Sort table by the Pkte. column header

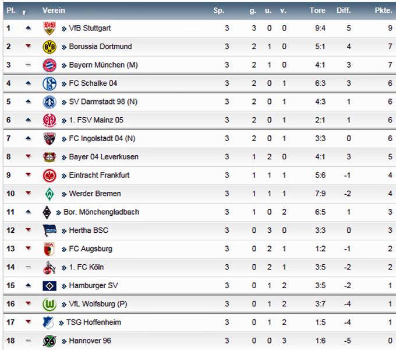point(383,10)
